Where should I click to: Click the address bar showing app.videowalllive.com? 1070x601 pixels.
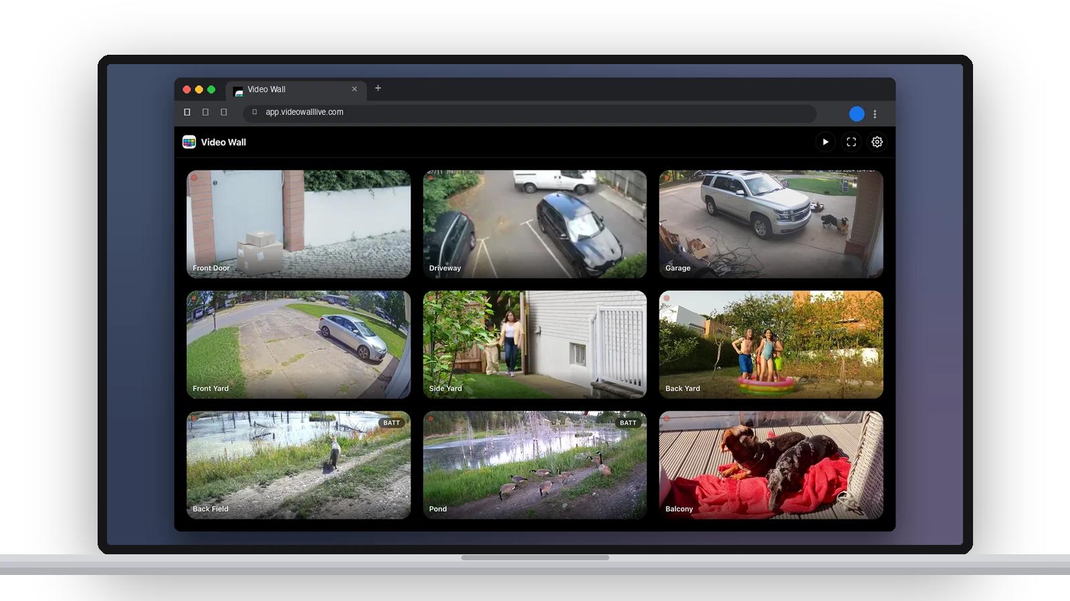[x=529, y=112]
